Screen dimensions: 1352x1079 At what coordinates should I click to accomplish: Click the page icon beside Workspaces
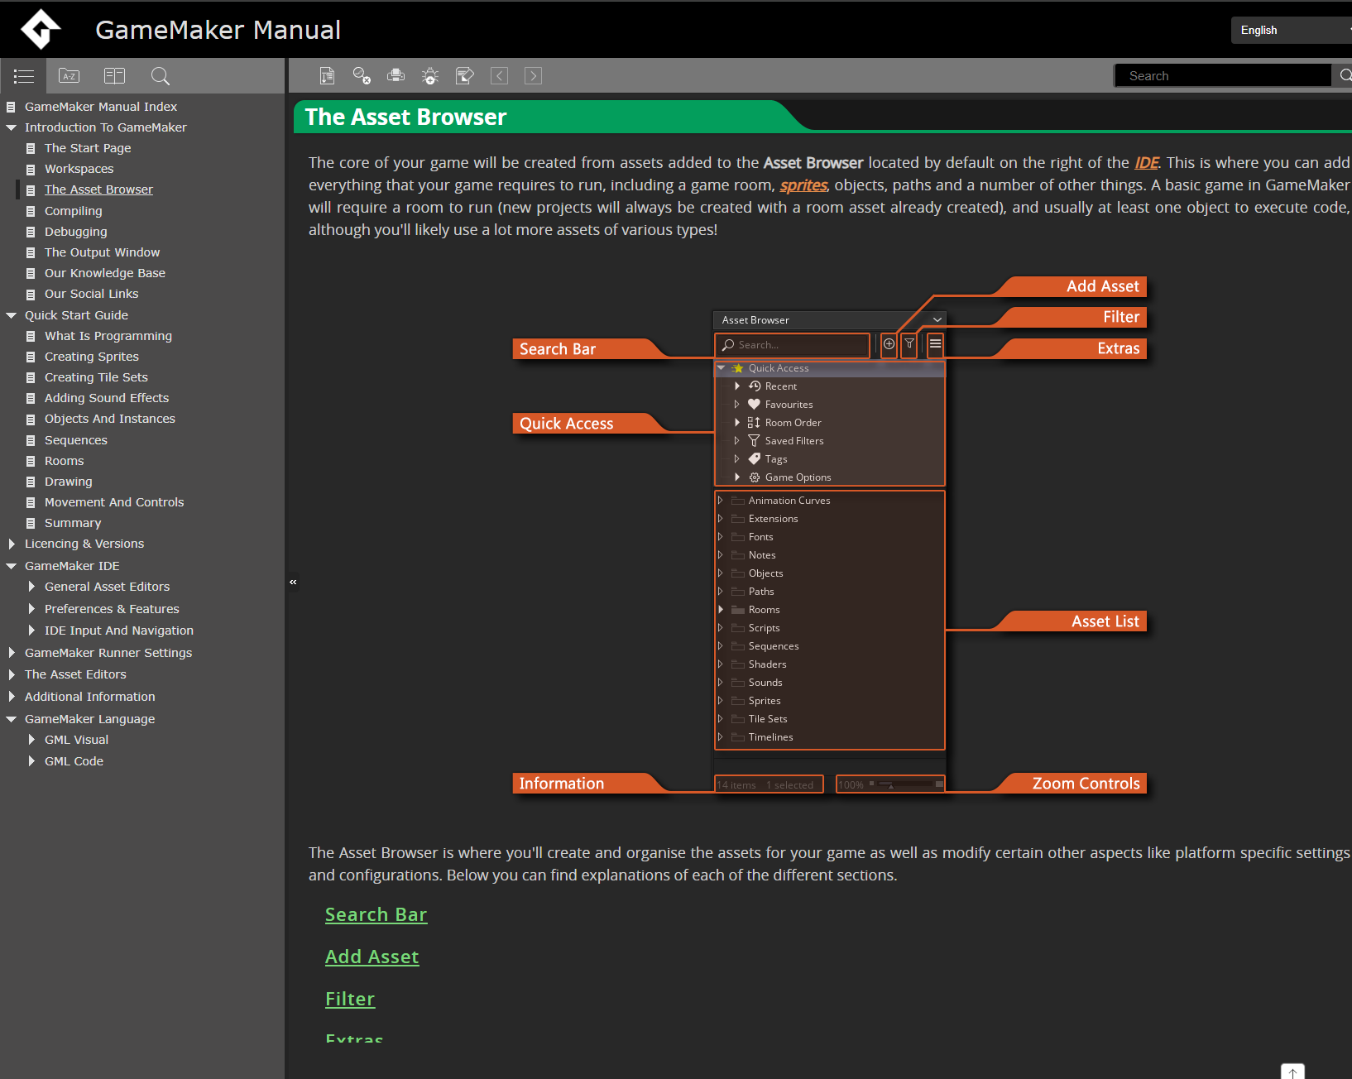(31, 169)
